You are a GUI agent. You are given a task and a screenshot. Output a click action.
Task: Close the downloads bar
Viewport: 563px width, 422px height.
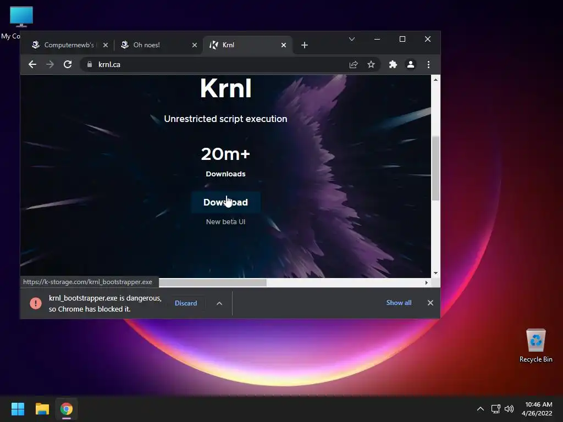coord(430,303)
